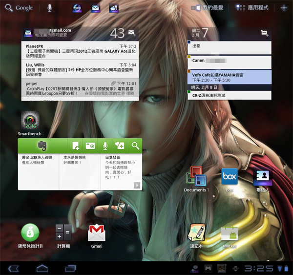
Task: Tap the Back button in the system bar
Action: 14,269
